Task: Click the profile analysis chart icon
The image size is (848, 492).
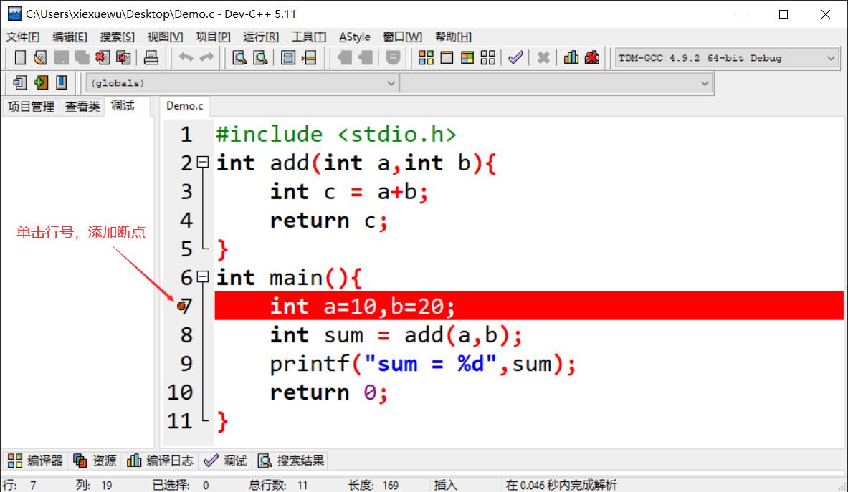Action: 572,57
